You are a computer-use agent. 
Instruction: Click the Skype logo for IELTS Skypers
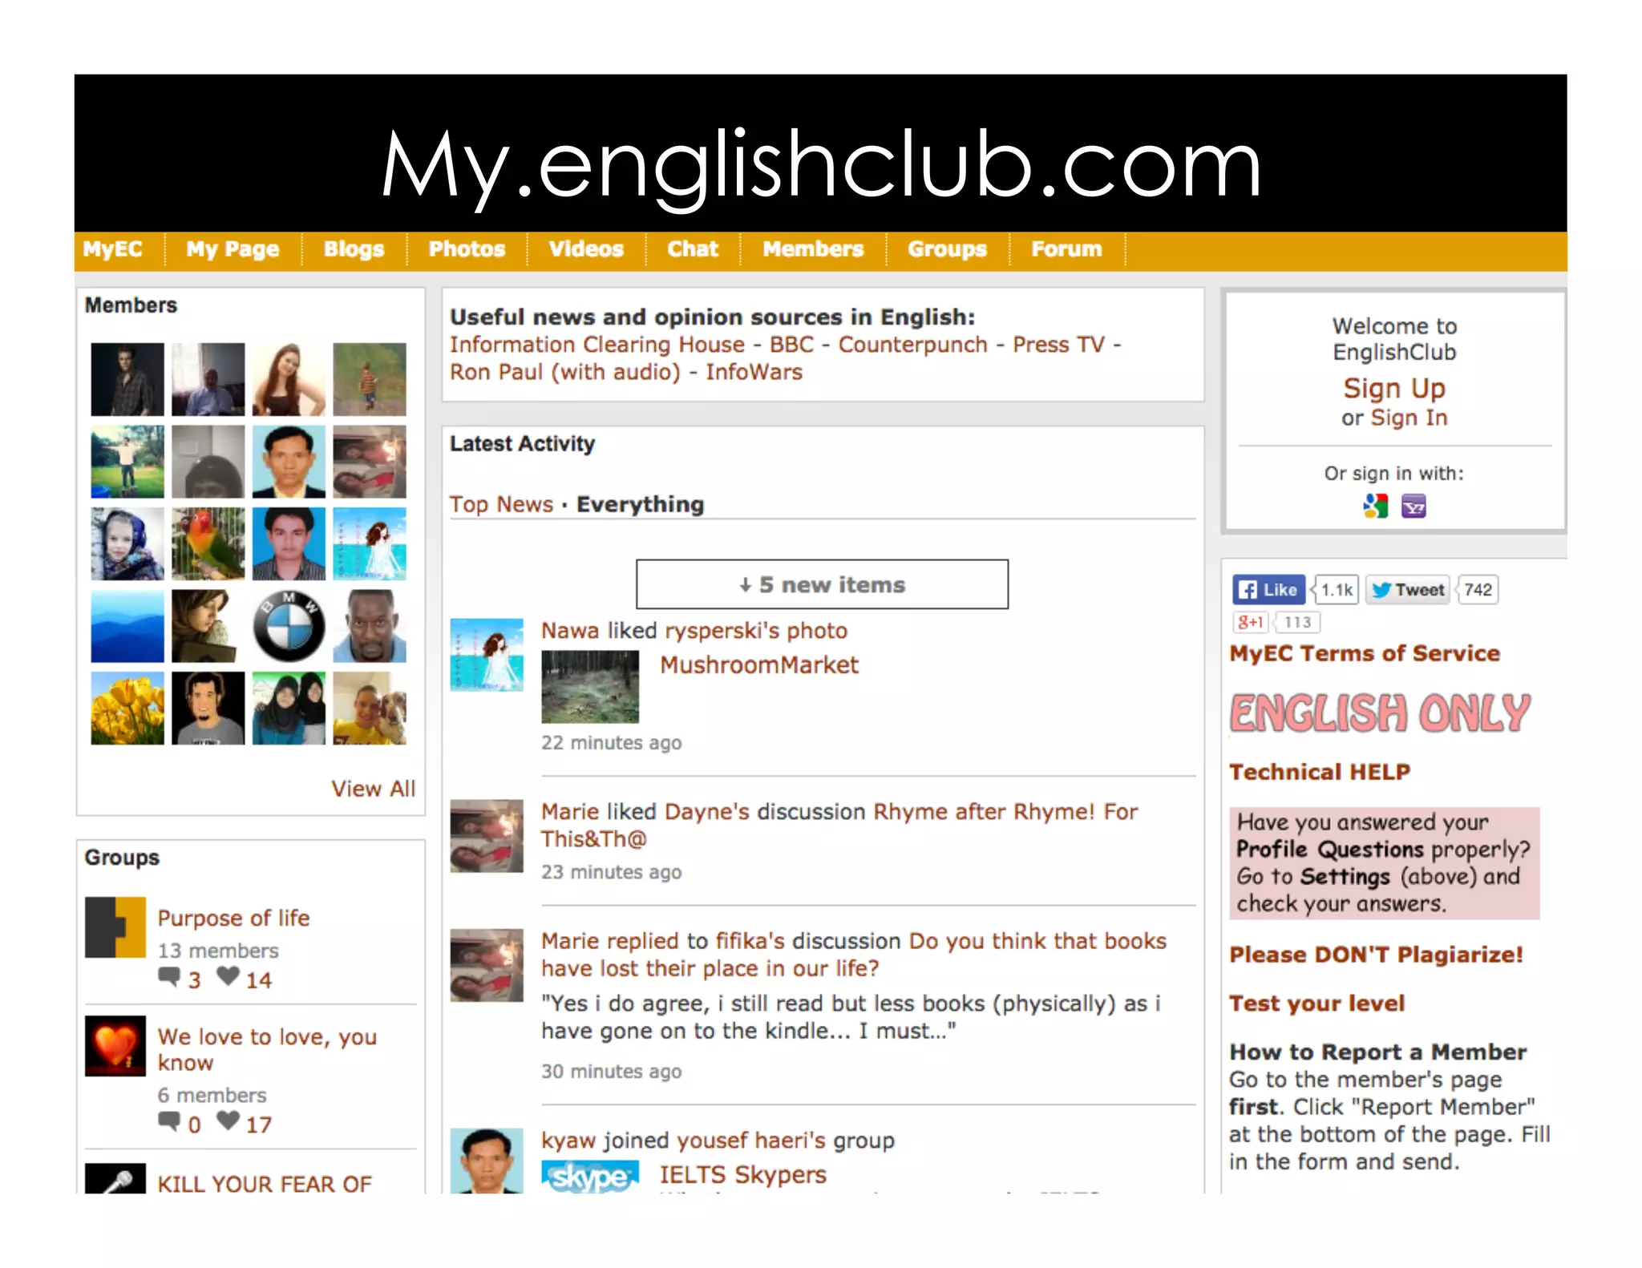[590, 1176]
